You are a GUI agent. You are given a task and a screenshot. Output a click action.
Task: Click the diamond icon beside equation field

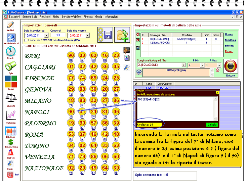click(139, 72)
